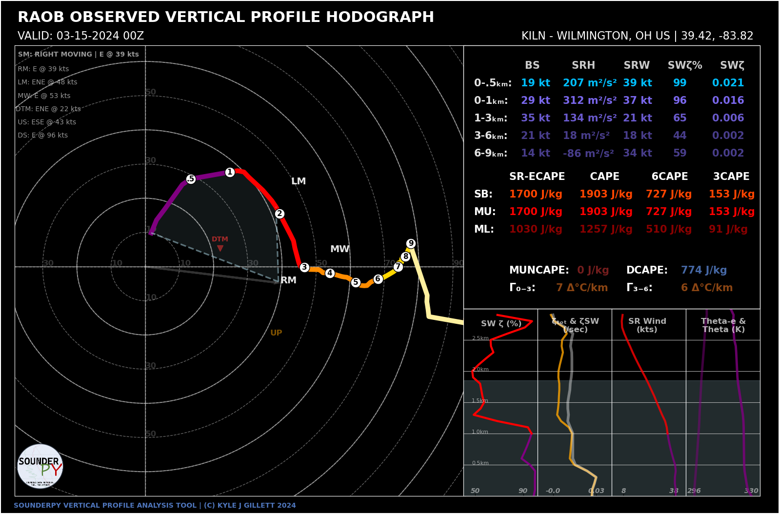
Task: Click MU SR-ECAPE value 1700 J/kg
Action: click(x=536, y=212)
